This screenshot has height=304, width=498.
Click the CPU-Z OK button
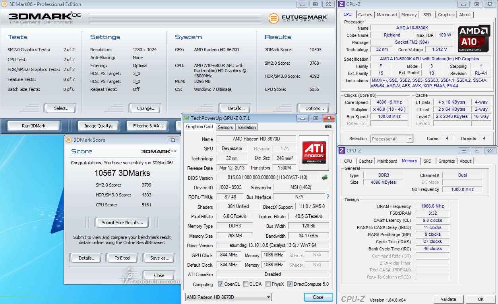(481, 299)
